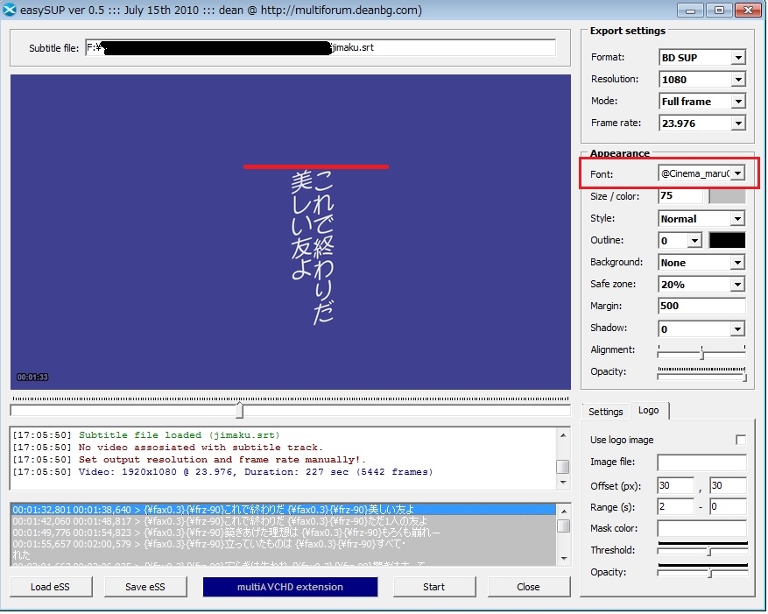768x614 pixels.
Task: Click the Margin input field
Action: pyautogui.click(x=701, y=307)
